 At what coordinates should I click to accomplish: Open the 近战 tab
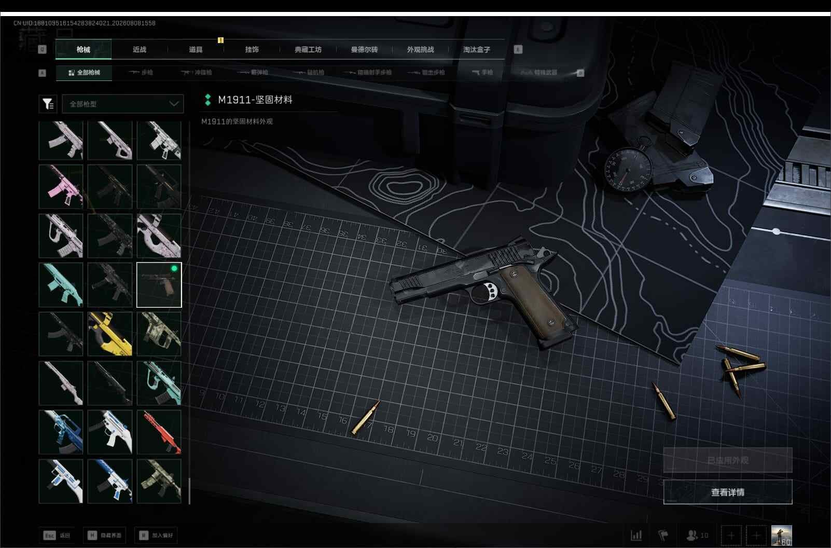tap(140, 49)
